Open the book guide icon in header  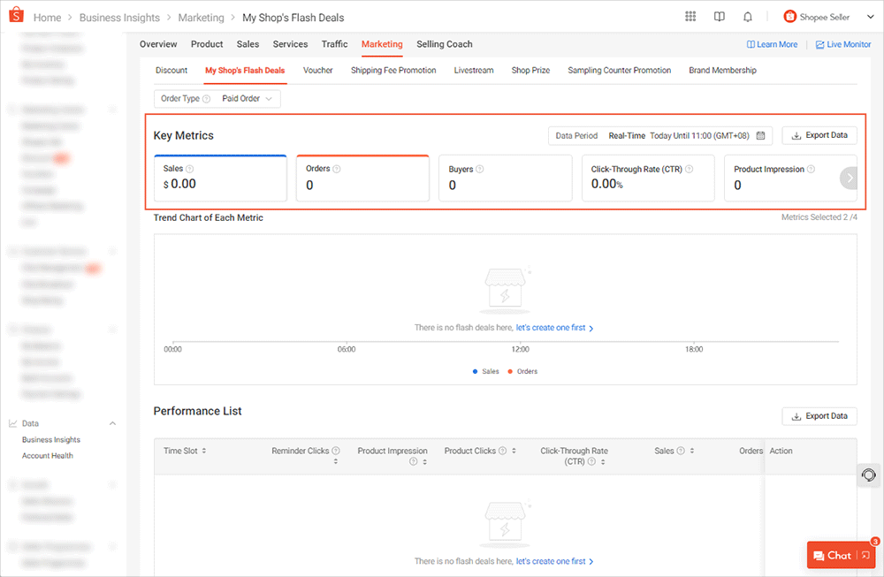720,17
